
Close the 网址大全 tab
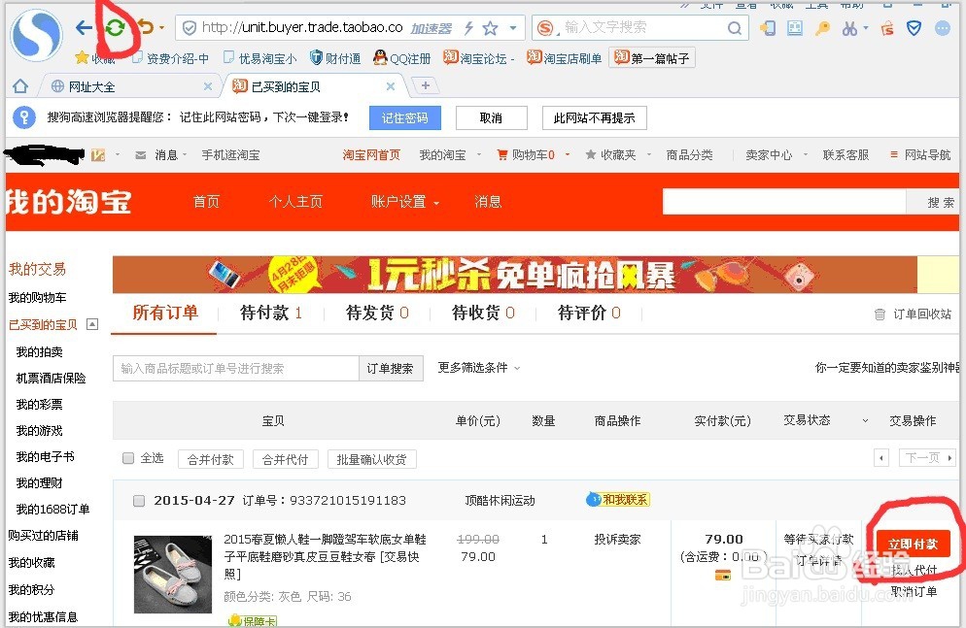click(208, 86)
